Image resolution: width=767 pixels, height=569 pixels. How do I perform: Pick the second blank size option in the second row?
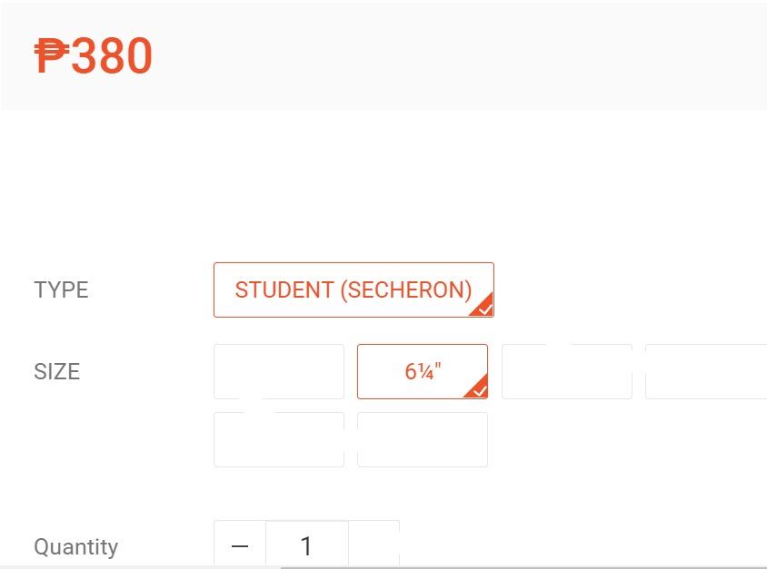click(x=422, y=439)
